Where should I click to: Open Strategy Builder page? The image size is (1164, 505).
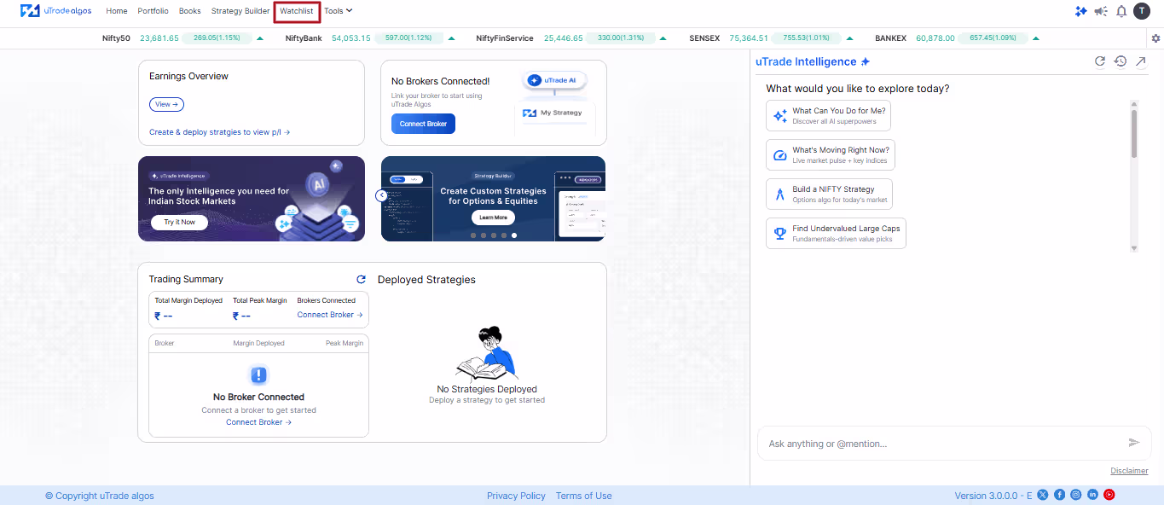click(x=240, y=11)
